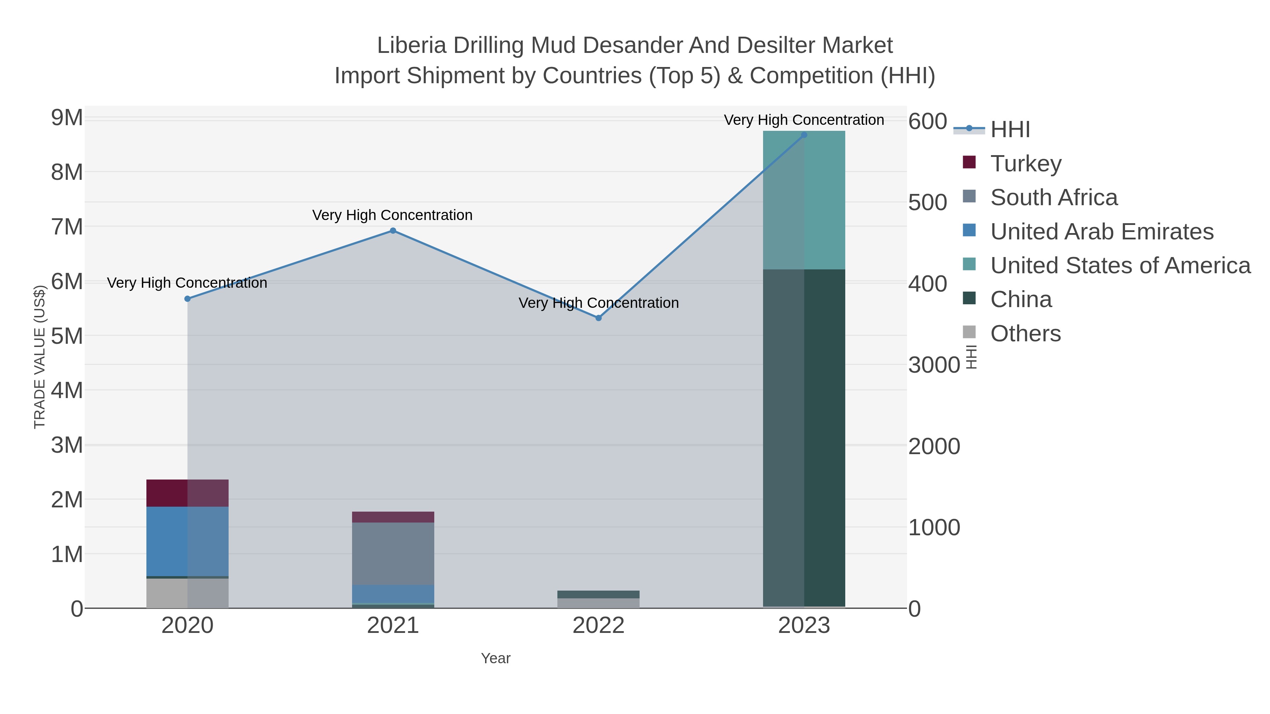The width and height of the screenshot is (1270, 714).
Task: Click the South Africa slate grey swatch
Action: point(969,196)
